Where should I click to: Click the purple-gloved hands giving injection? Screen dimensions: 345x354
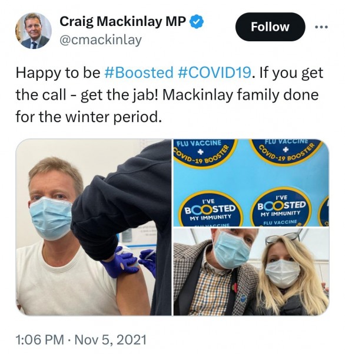pyautogui.click(x=130, y=262)
